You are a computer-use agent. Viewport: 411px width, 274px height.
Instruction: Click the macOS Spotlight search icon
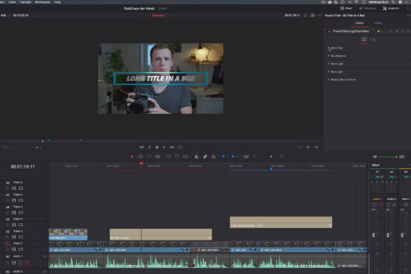point(393,2)
